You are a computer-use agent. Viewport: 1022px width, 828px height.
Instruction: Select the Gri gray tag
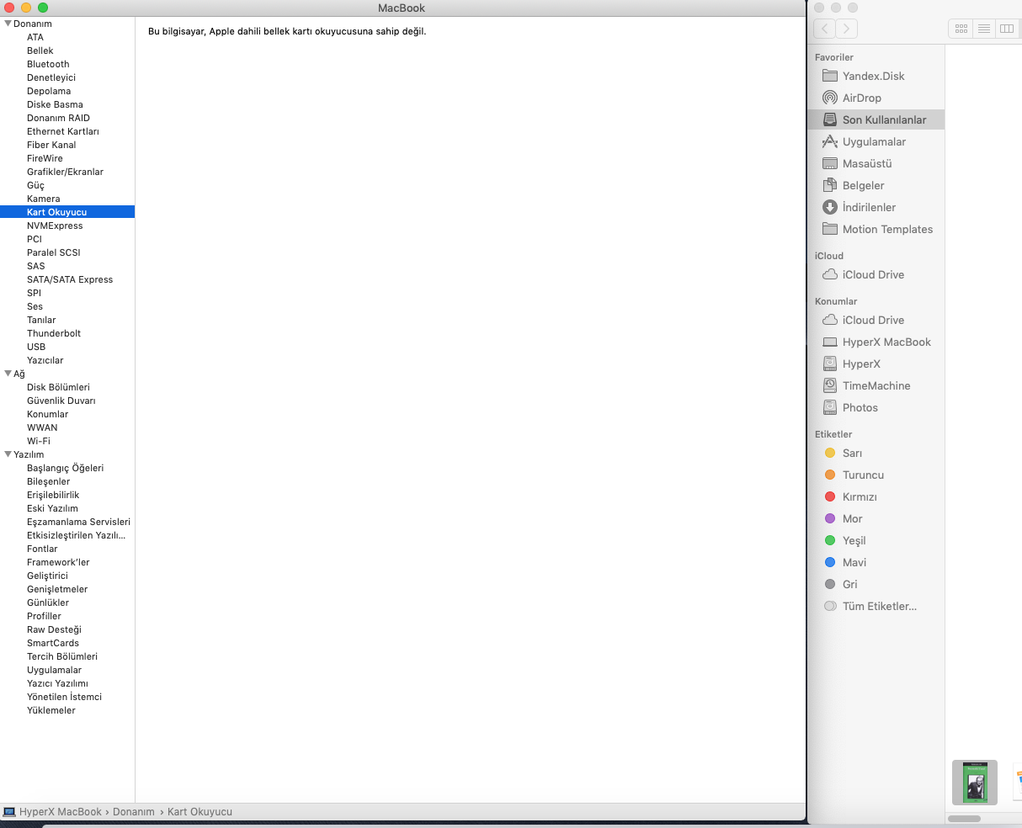(x=830, y=584)
